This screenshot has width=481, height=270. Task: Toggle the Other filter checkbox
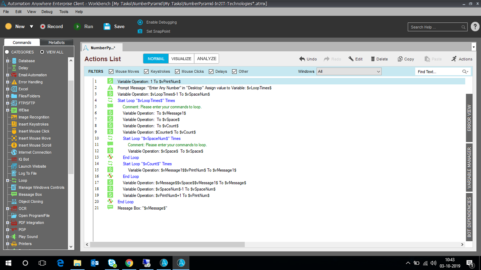234,71
